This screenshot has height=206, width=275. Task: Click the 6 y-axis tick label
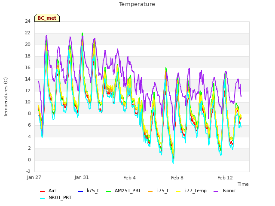click(29, 125)
